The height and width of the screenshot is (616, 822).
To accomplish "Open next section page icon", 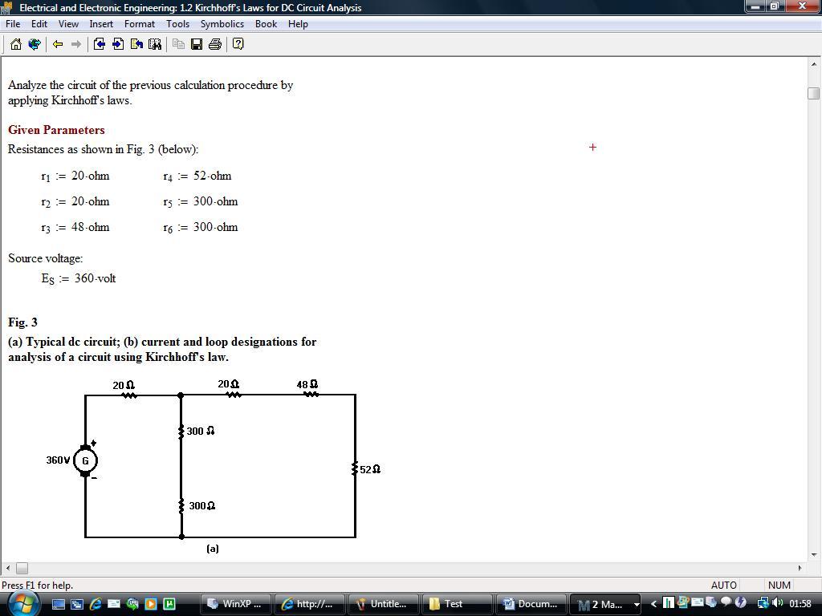I will coord(118,44).
